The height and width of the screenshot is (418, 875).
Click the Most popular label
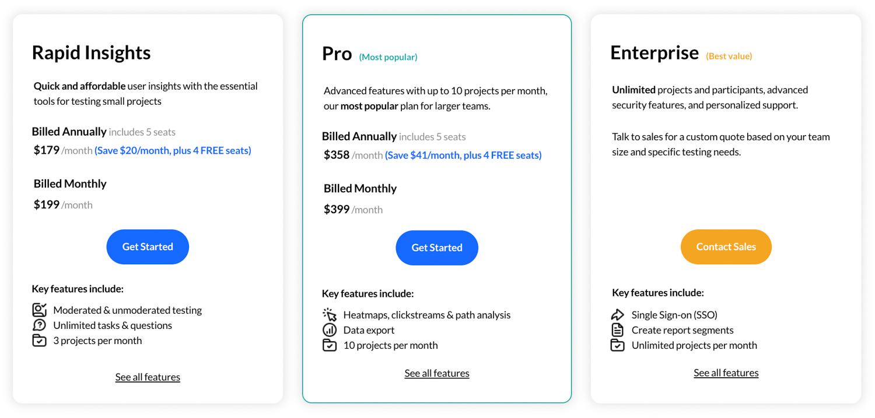(388, 57)
